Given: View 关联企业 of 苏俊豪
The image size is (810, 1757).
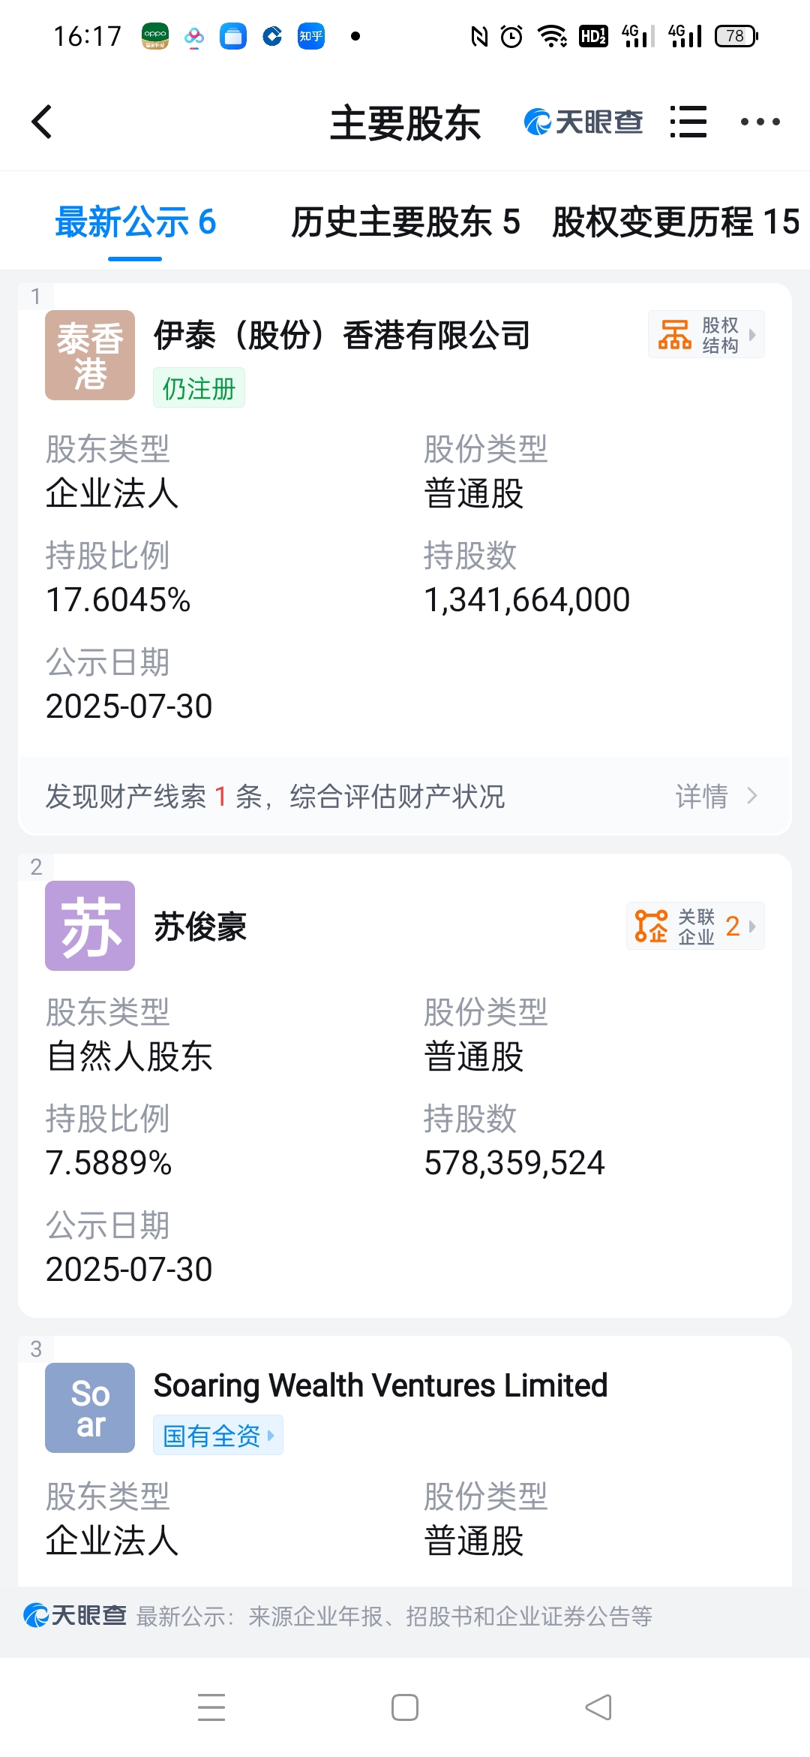Looking at the screenshot, I should 695,926.
